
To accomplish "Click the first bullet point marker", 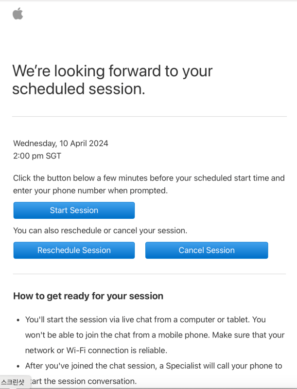I will [x=18, y=320].
